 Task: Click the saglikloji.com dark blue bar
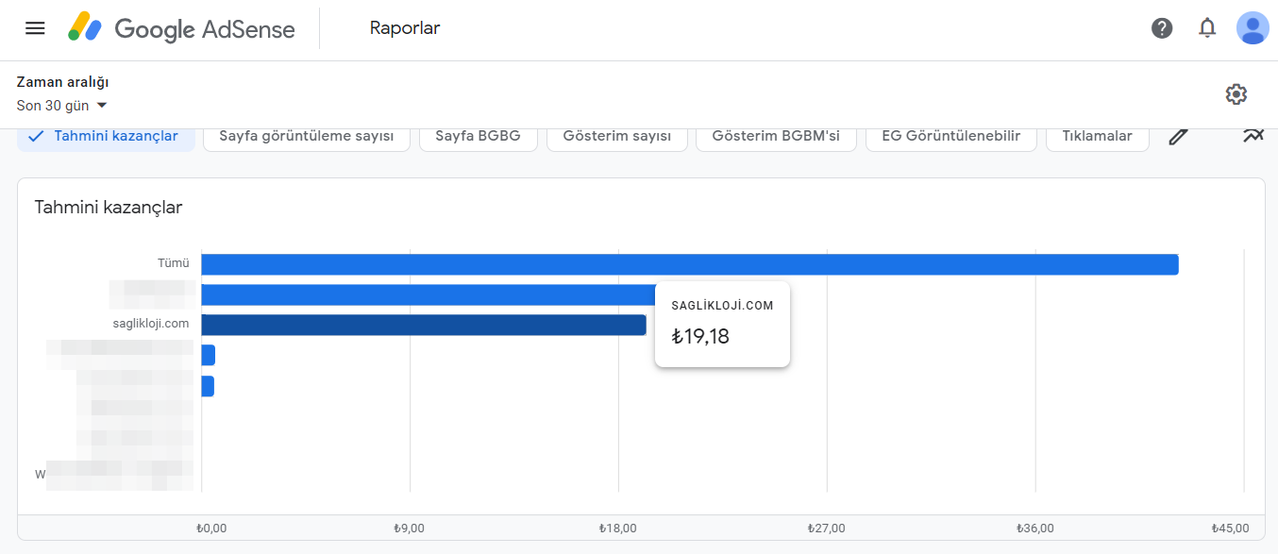click(x=424, y=325)
